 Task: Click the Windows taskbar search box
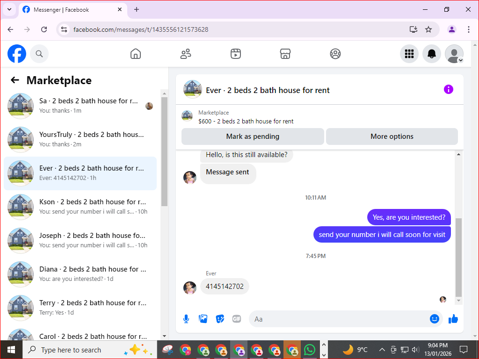click(x=90, y=350)
